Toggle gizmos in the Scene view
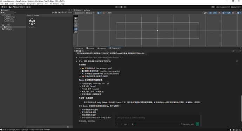Screen dimensions: 242x131 (238, 13)
